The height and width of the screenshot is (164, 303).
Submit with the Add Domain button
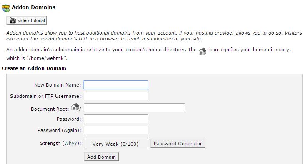pyautogui.click(x=101, y=157)
